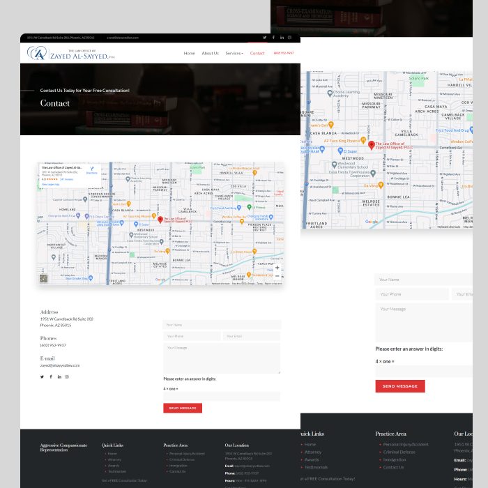This screenshot has height=488, width=488.
Task: Open Facebook icon in the top header bar
Action: 273,37
